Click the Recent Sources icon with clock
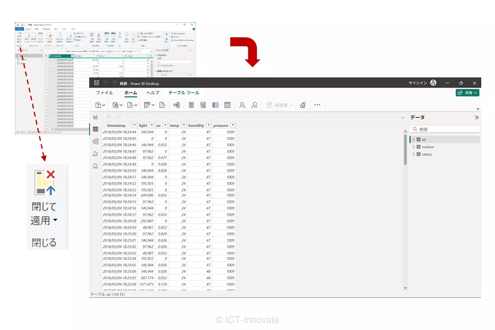 coord(131,105)
